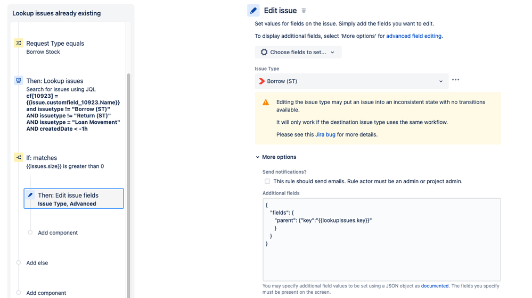Viewport: 532px width, 298px height.
Task: Click the orange warning triangle icon
Action: 266,102
